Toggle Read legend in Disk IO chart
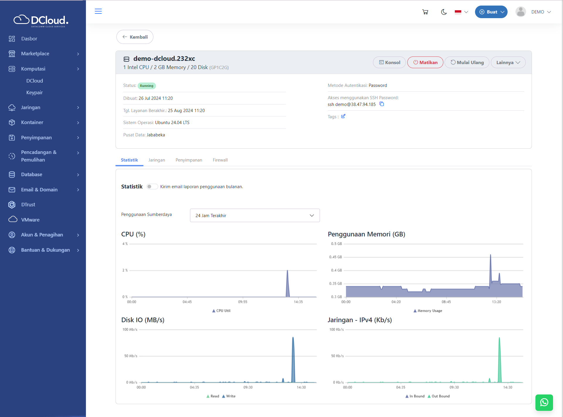The width and height of the screenshot is (563, 417). coord(213,396)
